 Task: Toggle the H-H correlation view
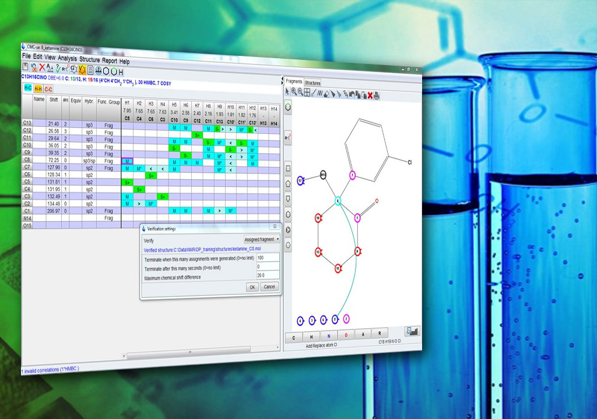click(38, 88)
